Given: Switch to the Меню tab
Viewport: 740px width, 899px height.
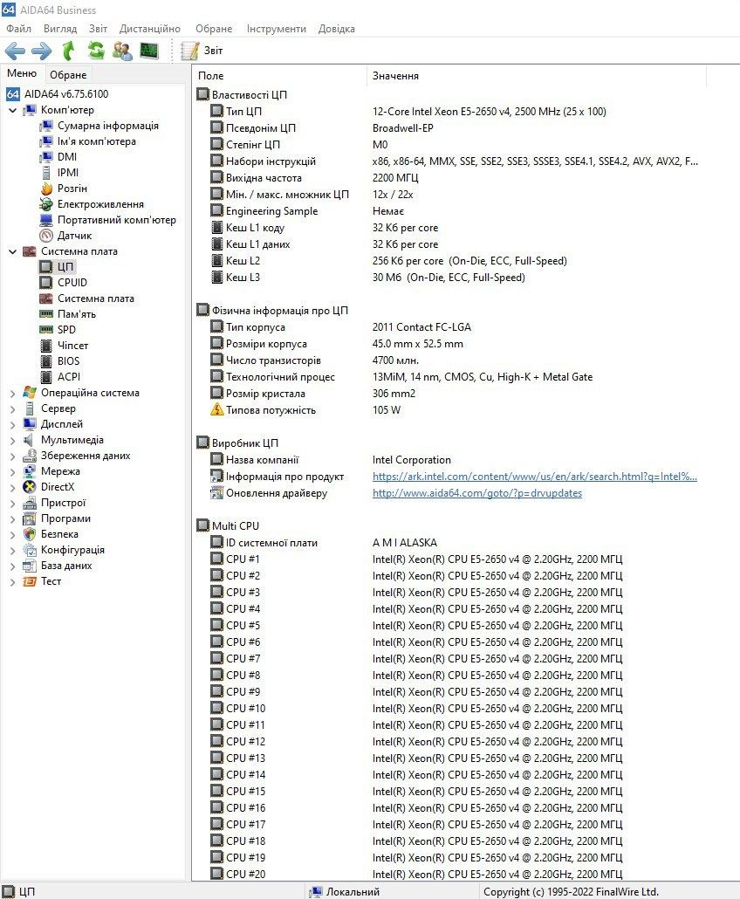Looking at the screenshot, I should click(x=22, y=73).
